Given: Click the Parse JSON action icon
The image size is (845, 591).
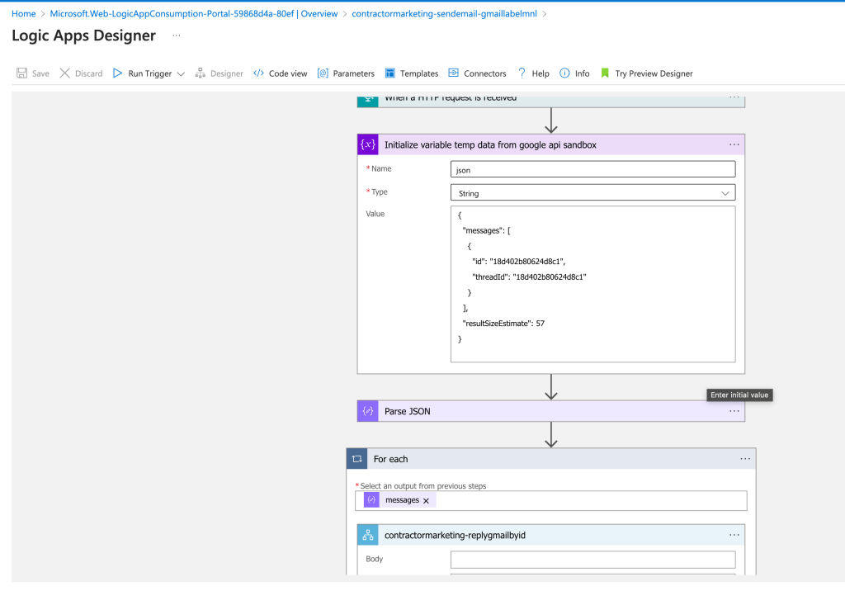Looking at the screenshot, I should pos(368,411).
